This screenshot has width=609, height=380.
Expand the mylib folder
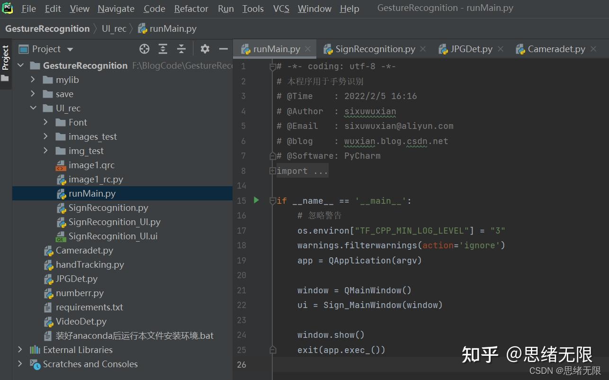tap(33, 80)
